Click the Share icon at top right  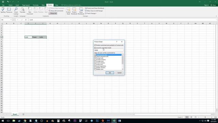(213, 5)
